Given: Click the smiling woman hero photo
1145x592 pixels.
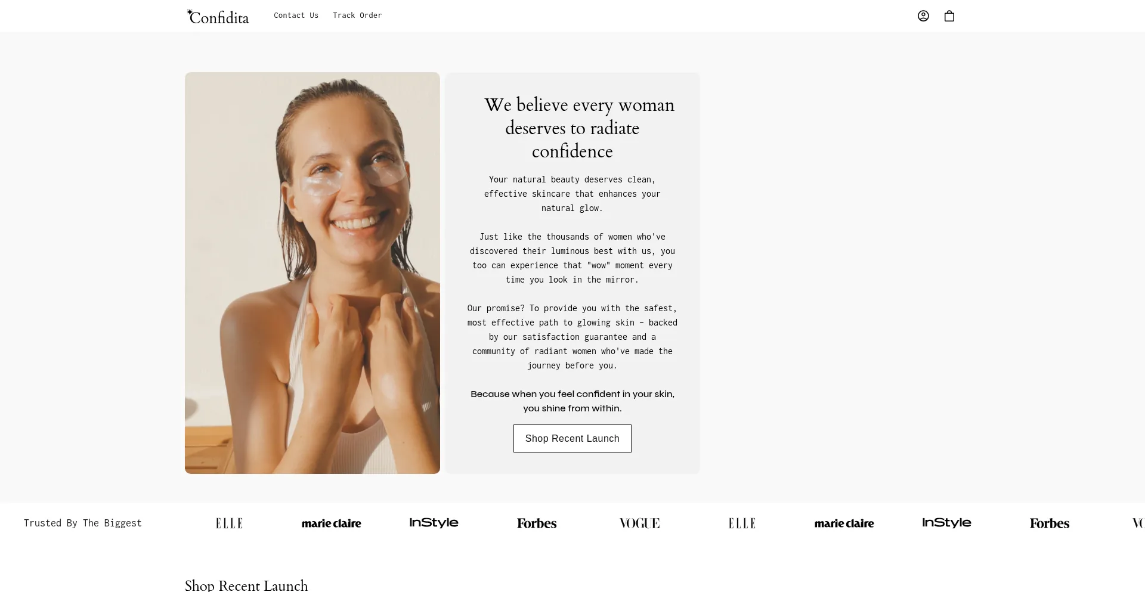Looking at the screenshot, I should click(312, 273).
